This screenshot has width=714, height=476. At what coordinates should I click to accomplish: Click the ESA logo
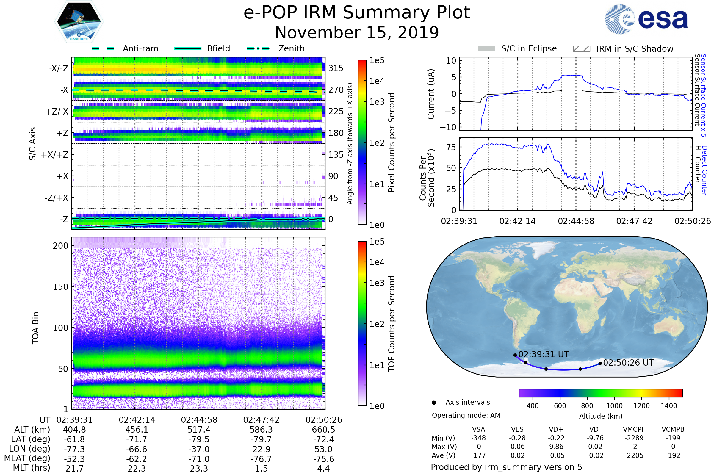(646, 19)
